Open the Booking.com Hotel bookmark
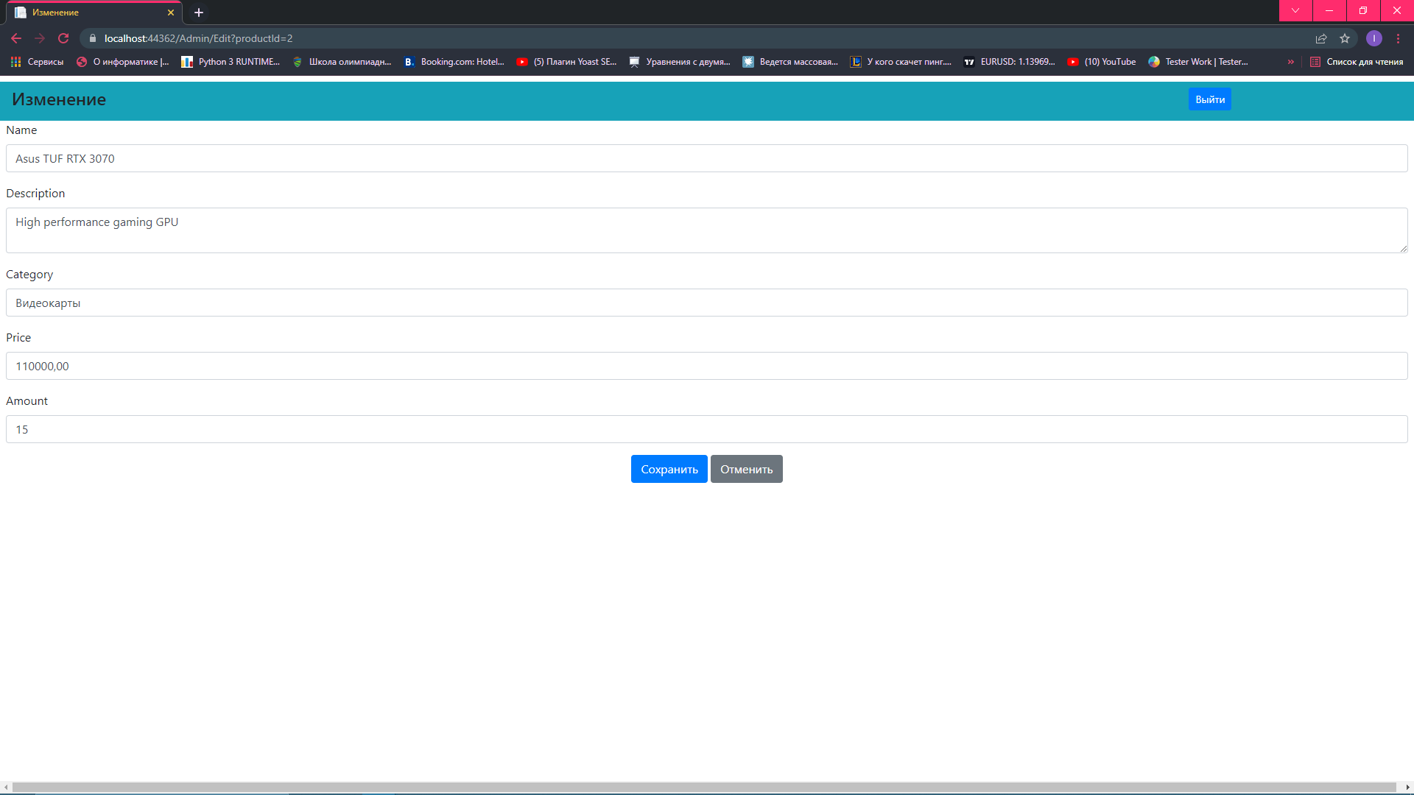1414x795 pixels. (454, 62)
